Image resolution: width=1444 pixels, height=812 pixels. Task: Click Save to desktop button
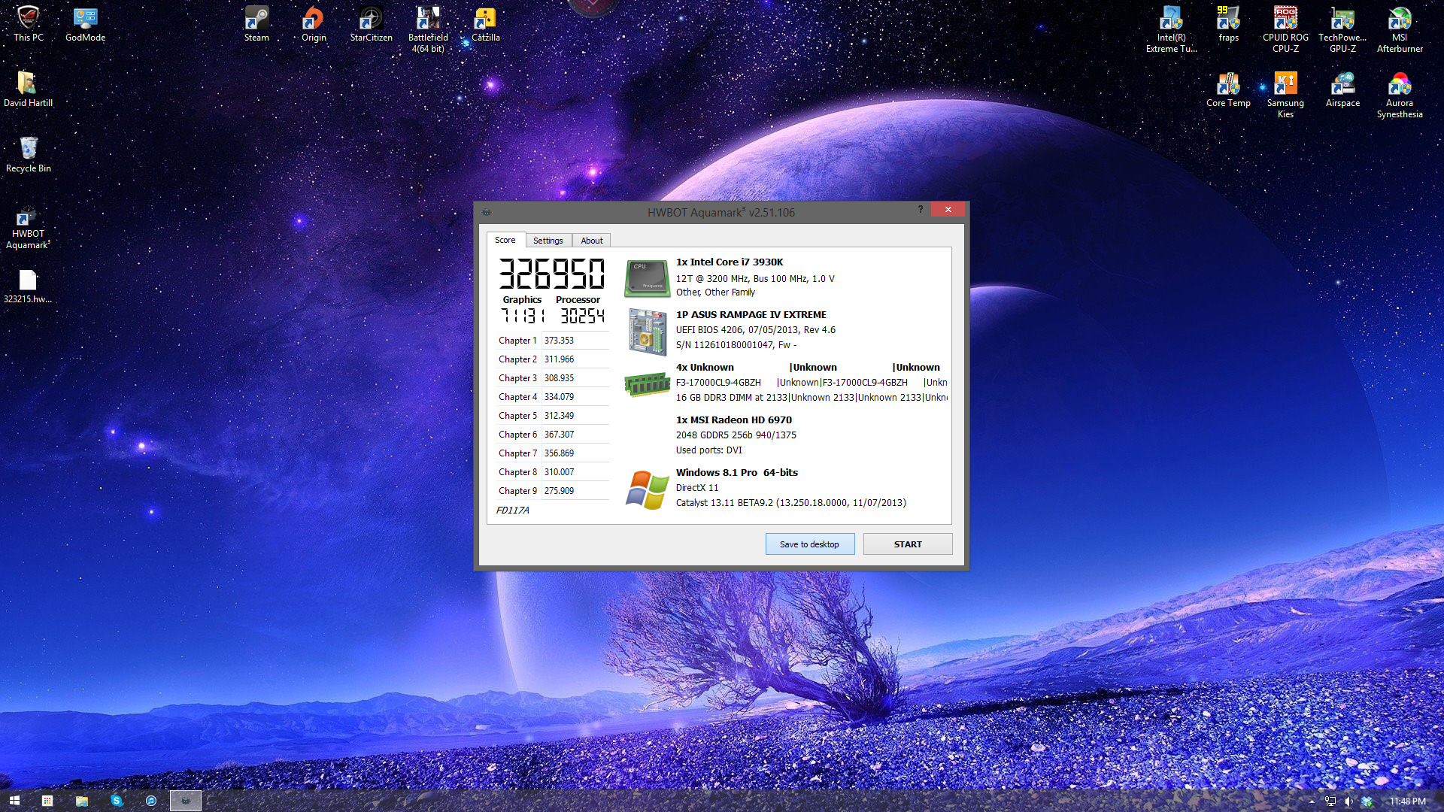click(809, 544)
